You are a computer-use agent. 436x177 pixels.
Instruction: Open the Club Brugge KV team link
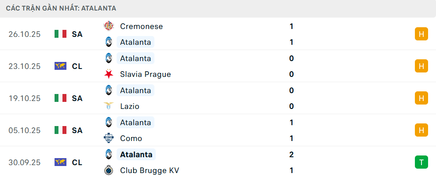(149, 170)
